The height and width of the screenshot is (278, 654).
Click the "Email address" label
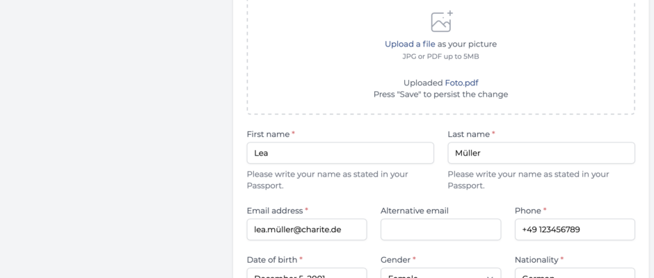[274, 211]
